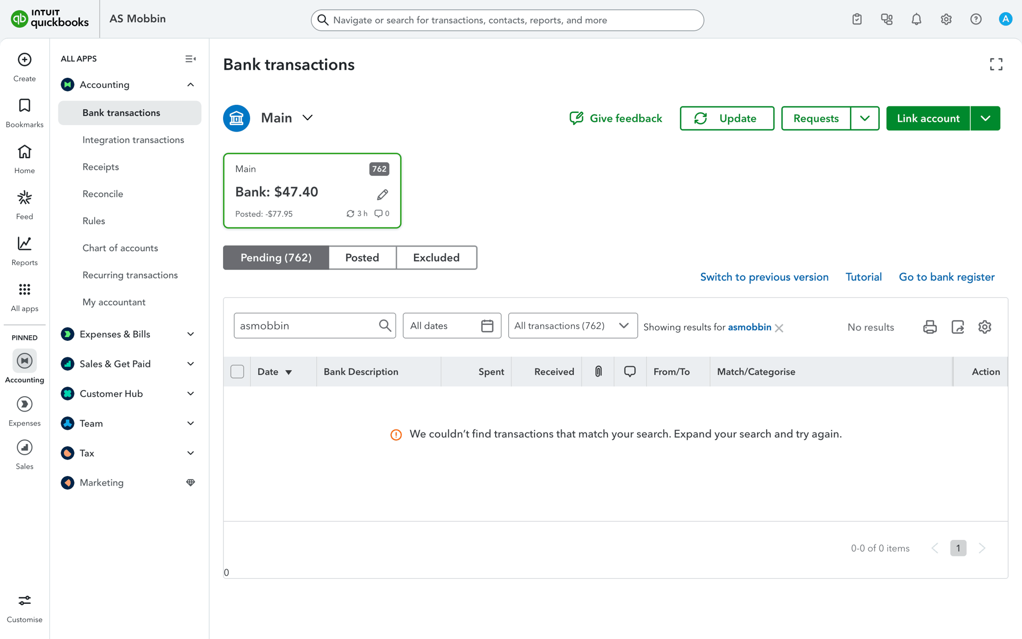Select pinned Expenses icon
Viewport: 1022px width, 639px height.
point(24,404)
